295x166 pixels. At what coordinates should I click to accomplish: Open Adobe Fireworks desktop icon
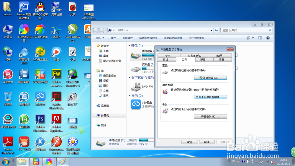click(56, 78)
